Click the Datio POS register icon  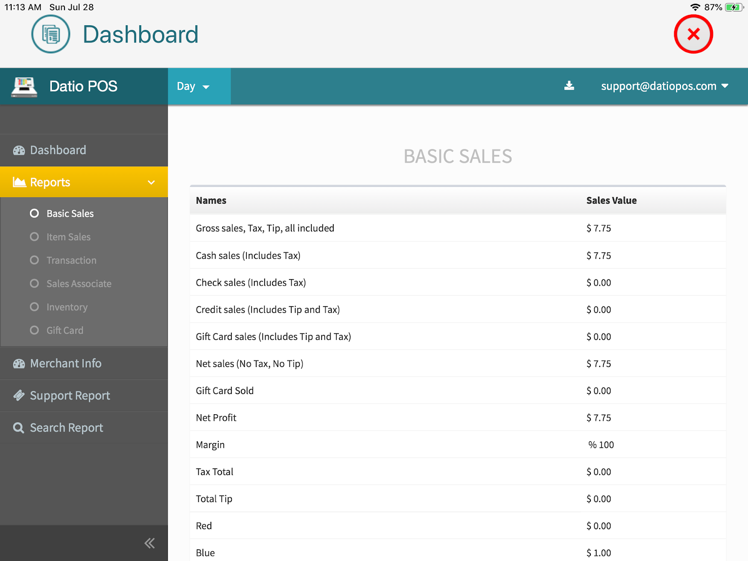coord(23,86)
